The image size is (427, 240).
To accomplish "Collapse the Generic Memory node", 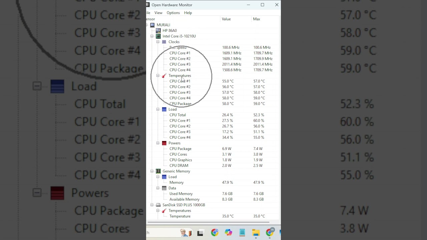I will (x=152, y=171).
